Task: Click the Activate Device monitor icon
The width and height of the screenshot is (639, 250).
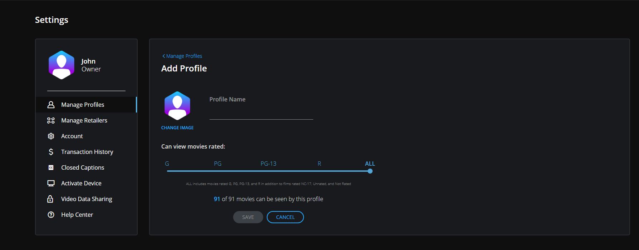Action: click(x=51, y=183)
